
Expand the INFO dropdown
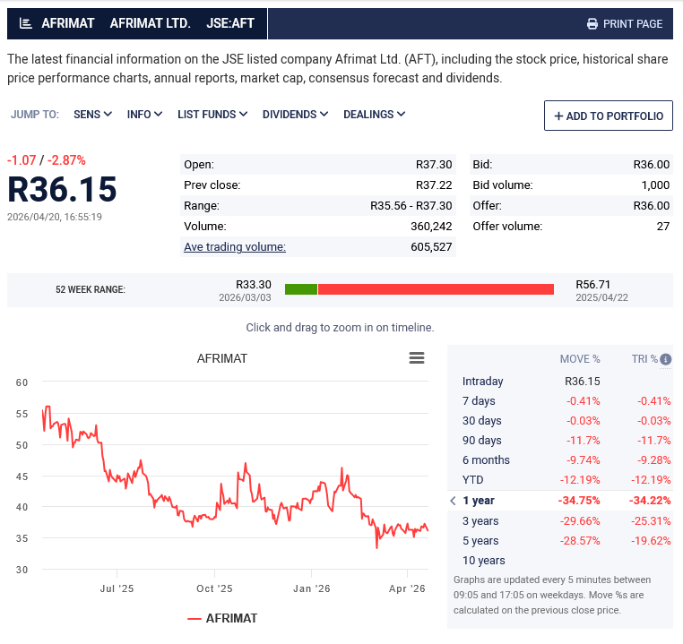(144, 115)
